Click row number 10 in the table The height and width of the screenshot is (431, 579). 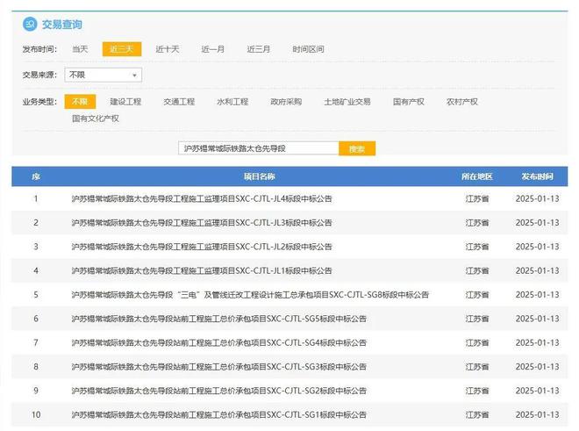click(36, 415)
